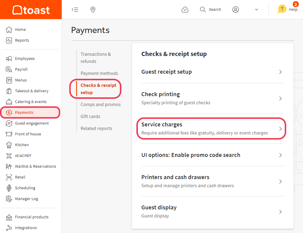The image size is (303, 233).
Task: Select Checks & receipt setup tab
Action: click(x=99, y=89)
